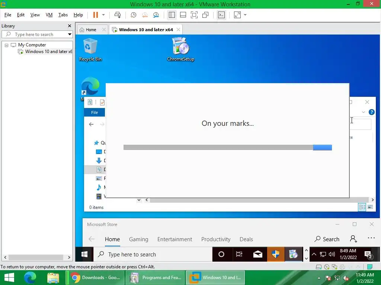Open the View menu in VMware
The height and width of the screenshot is (285, 381).
[x=35, y=15]
